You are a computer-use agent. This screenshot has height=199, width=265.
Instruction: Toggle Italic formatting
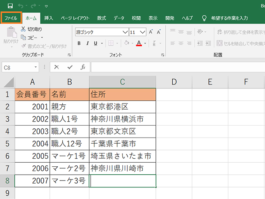[88, 43]
